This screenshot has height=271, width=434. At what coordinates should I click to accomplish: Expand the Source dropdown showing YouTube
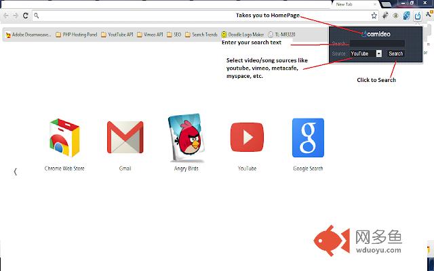pyautogui.click(x=378, y=54)
